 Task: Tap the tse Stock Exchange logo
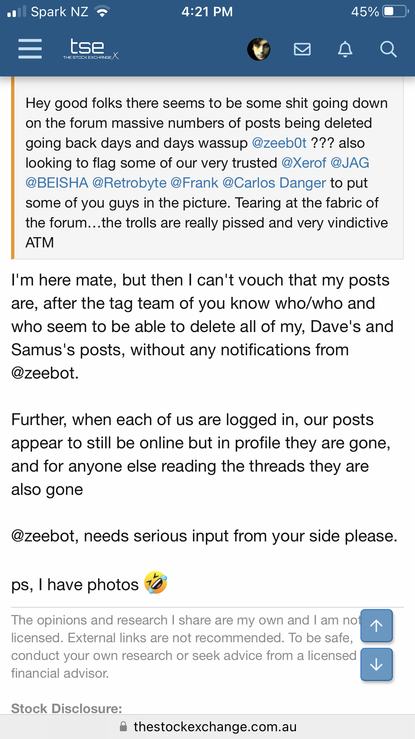[x=91, y=49]
